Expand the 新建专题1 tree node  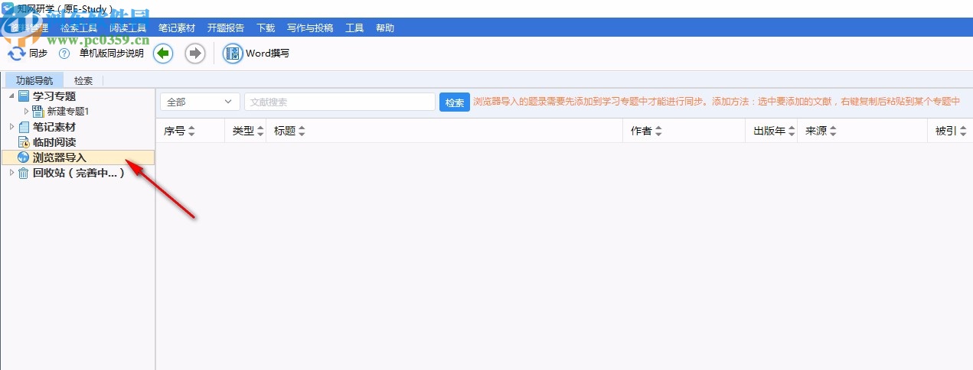(x=27, y=112)
